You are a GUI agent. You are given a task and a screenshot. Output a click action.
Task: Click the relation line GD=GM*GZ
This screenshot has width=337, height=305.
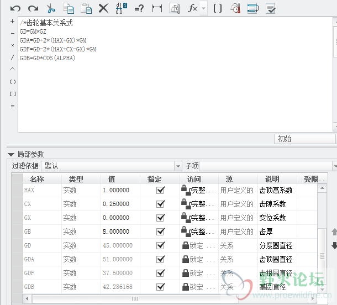pos(33,31)
